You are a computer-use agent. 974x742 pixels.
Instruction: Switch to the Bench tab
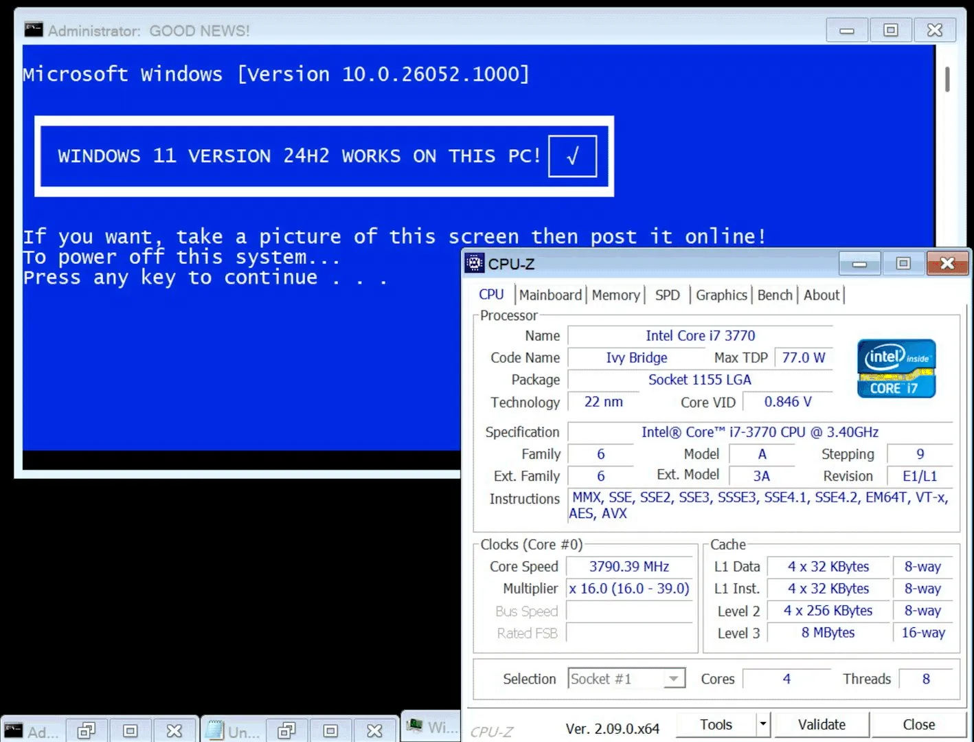[x=774, y=295]
